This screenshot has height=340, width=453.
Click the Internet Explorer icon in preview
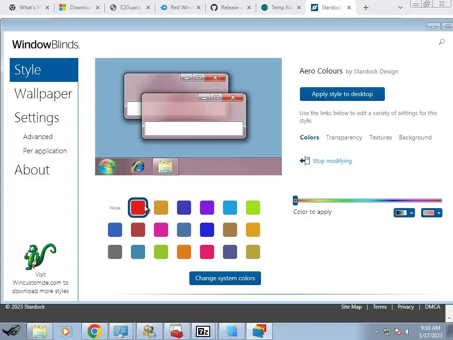click(138, 166)
